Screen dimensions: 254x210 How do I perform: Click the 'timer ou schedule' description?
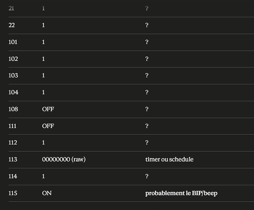pos(169,160)
